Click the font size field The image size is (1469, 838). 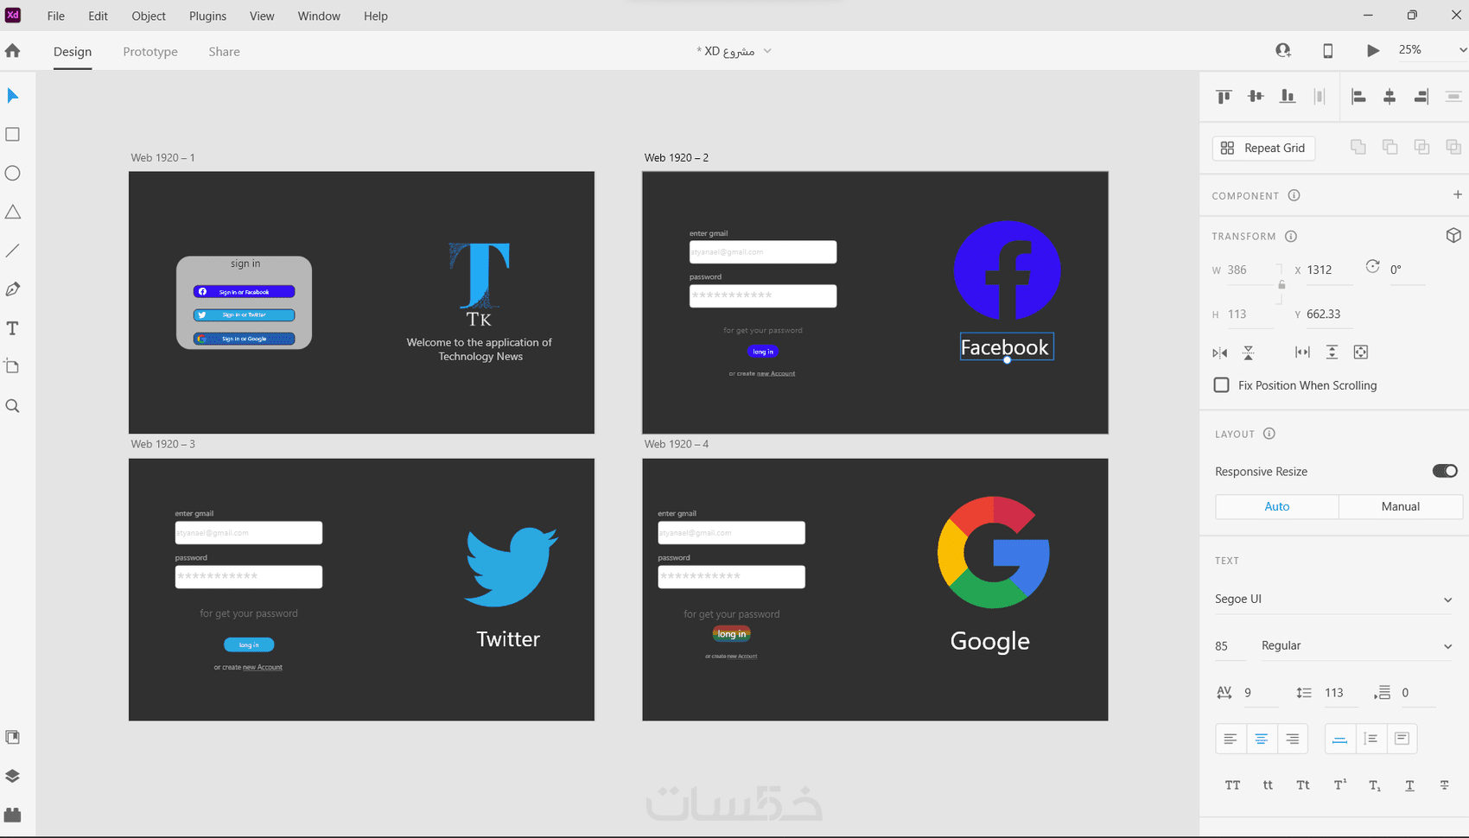pos(1229,646)
